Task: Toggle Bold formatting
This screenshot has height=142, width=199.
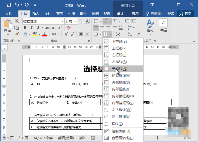Action: click(x=25, y=28)
